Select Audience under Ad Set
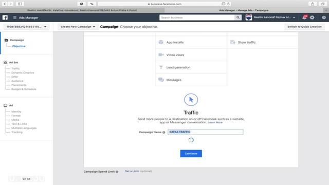329x185 pixels. [x=17, y=81]
